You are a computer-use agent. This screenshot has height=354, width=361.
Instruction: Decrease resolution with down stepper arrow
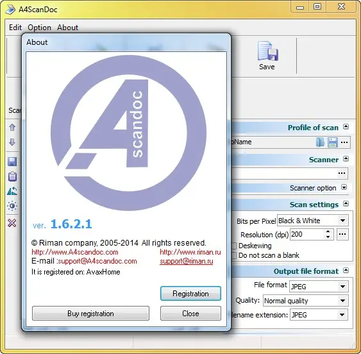click(x=328, y=237)
